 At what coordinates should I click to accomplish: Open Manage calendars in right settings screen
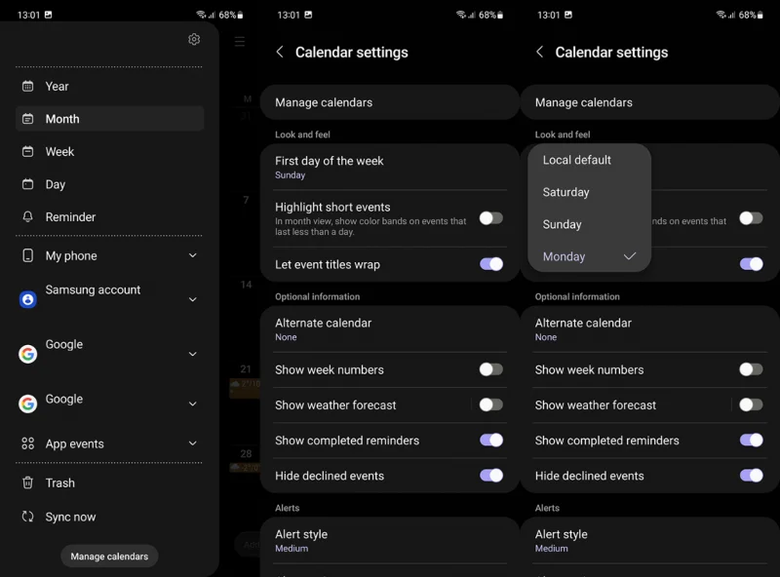649,102
